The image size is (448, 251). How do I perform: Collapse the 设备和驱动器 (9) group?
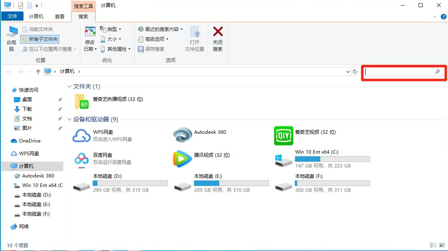pyautogui.click(x=70, y=120)
